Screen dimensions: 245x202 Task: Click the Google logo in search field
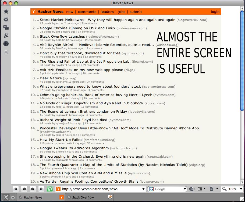coord(151,189)
